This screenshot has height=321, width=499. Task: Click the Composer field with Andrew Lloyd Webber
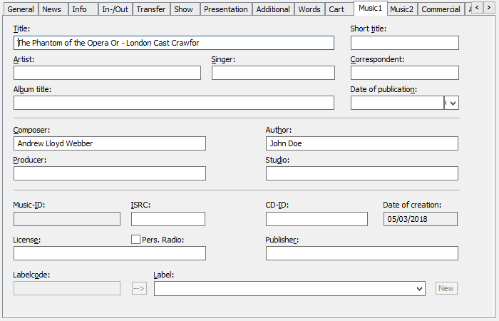click(109, 143)
